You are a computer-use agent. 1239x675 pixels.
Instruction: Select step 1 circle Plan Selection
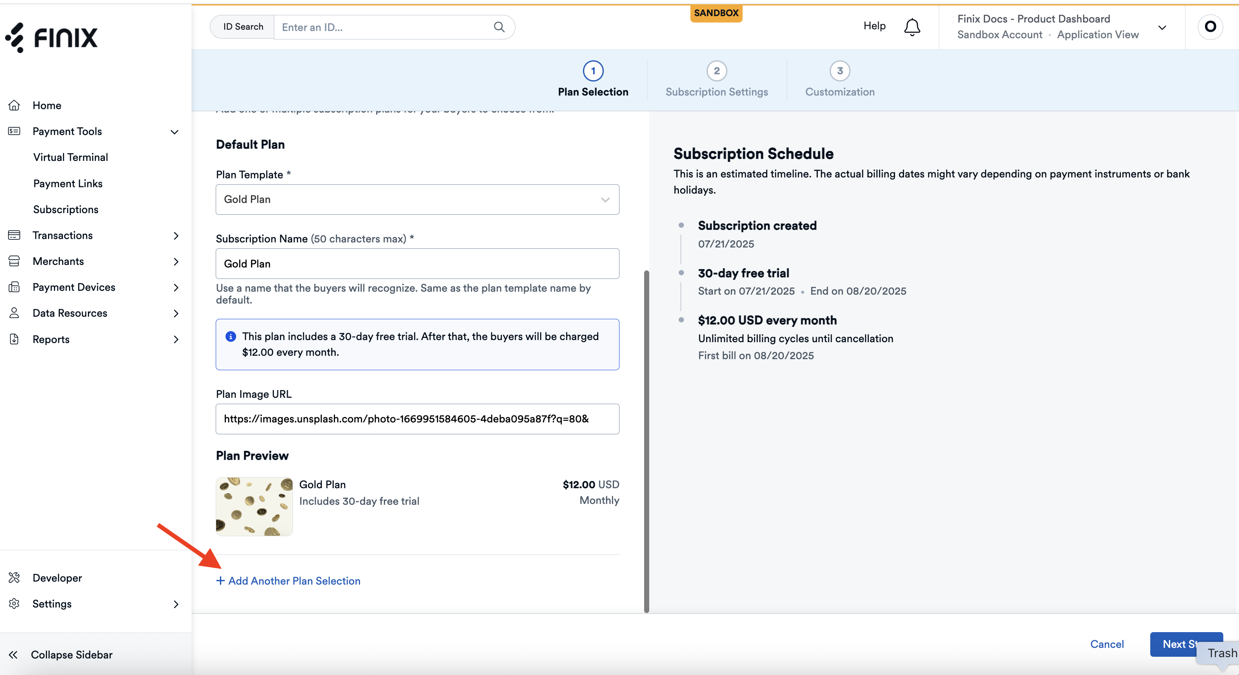(x=593, y=70)
